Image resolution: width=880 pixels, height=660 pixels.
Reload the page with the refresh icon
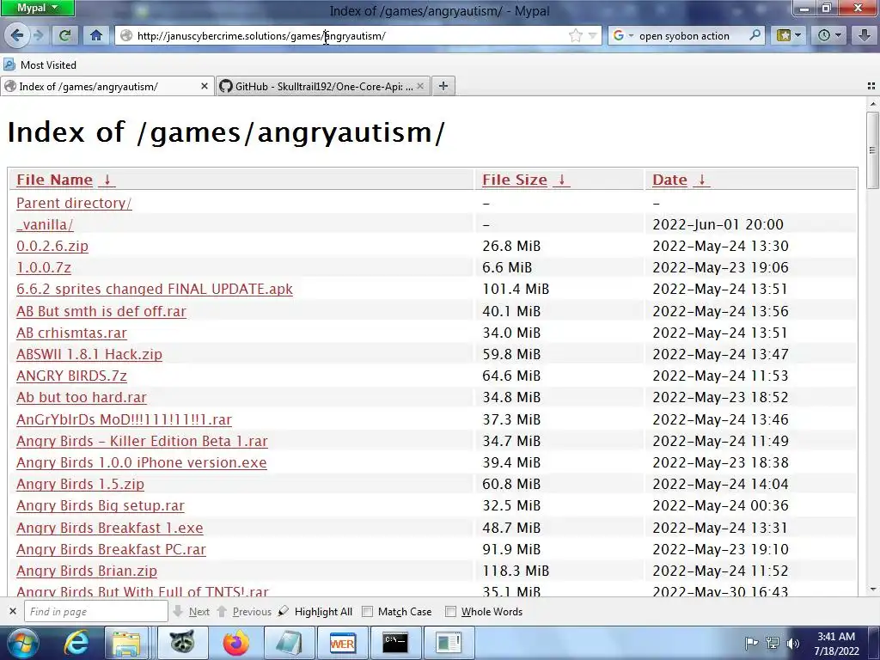[65, 35]
